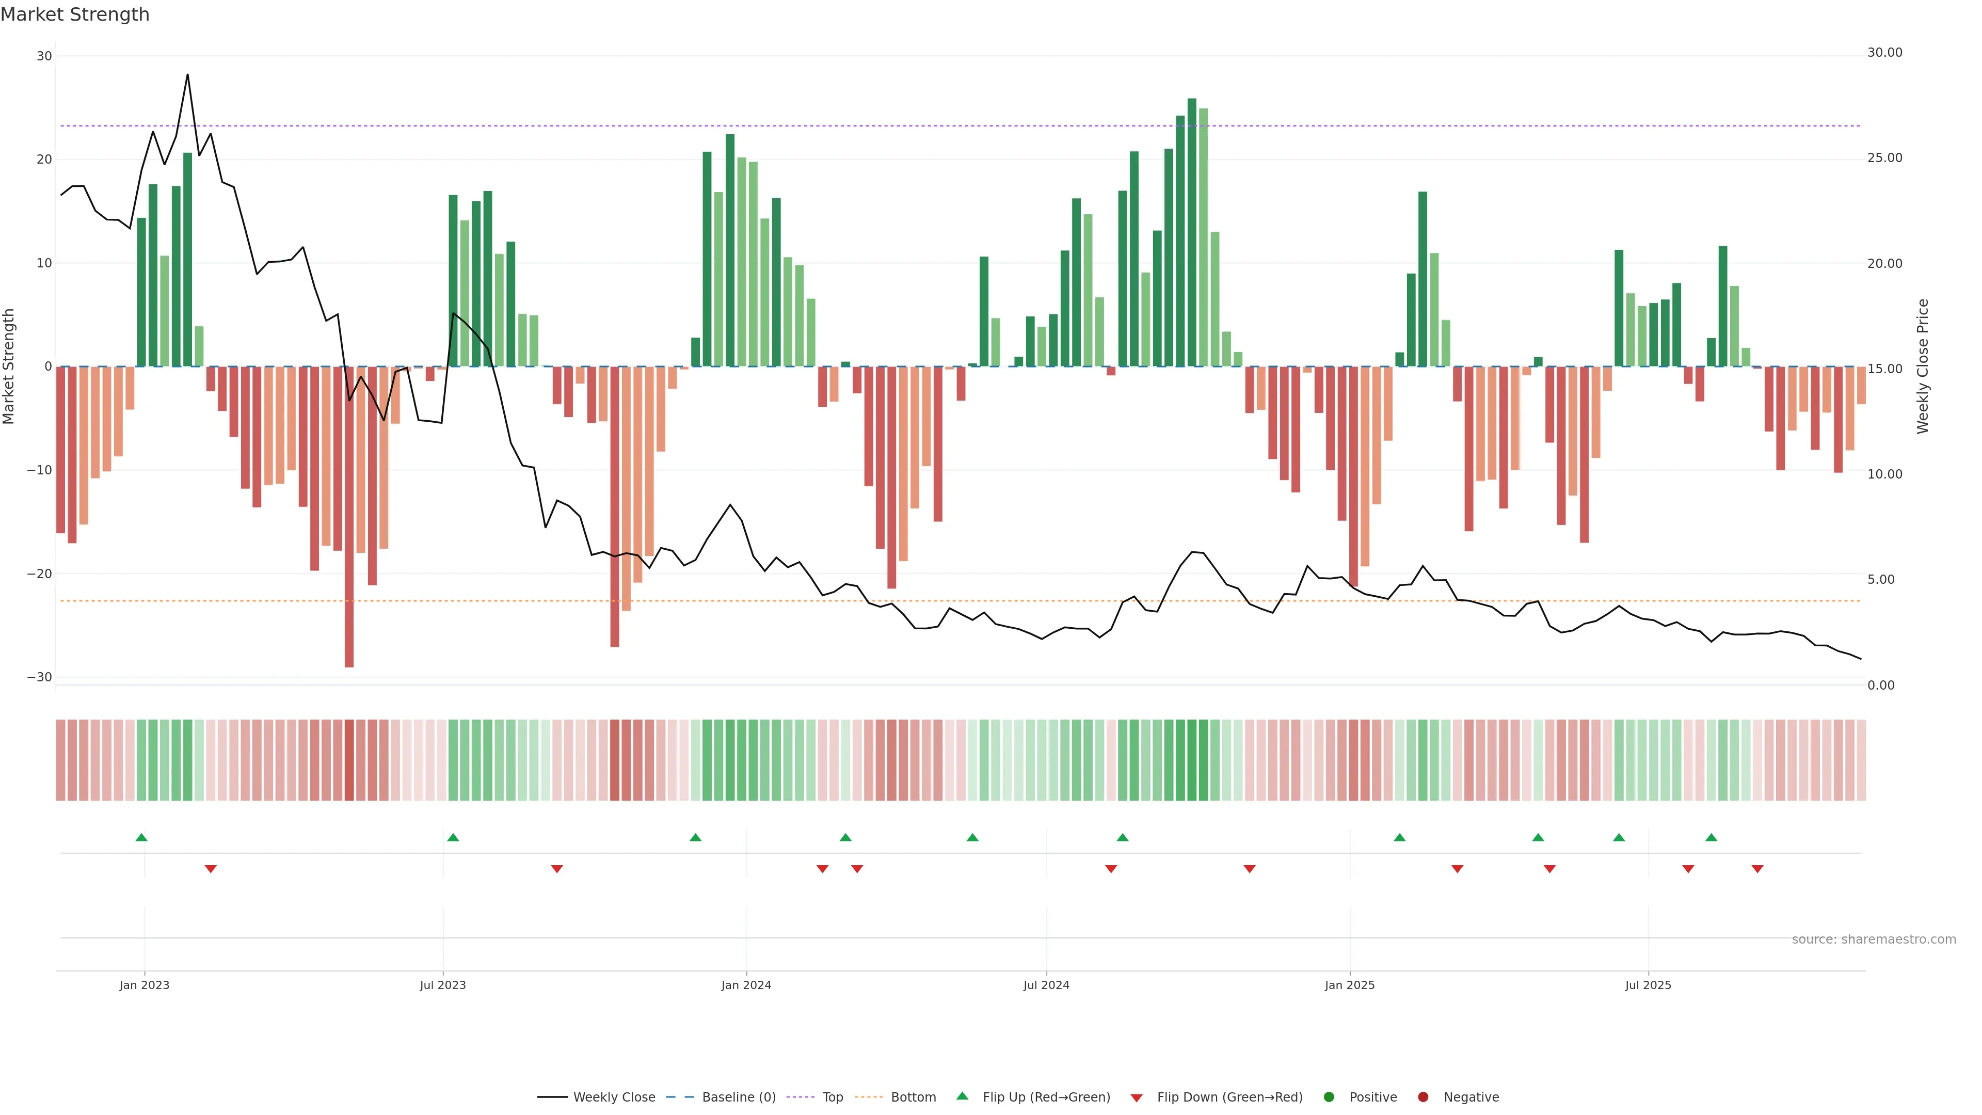Screen dimensions: 1982x1115
Task: Click the last red flip-down marker on the right
Action: [x=1757, y=869]
